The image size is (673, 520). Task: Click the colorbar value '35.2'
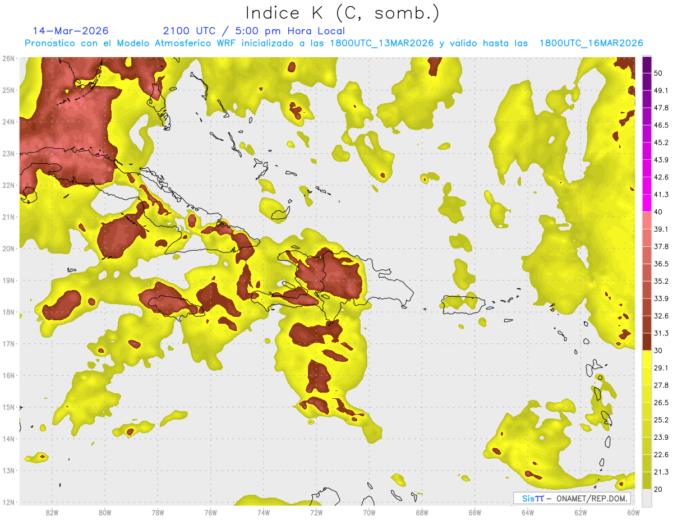tap(661, 281)
